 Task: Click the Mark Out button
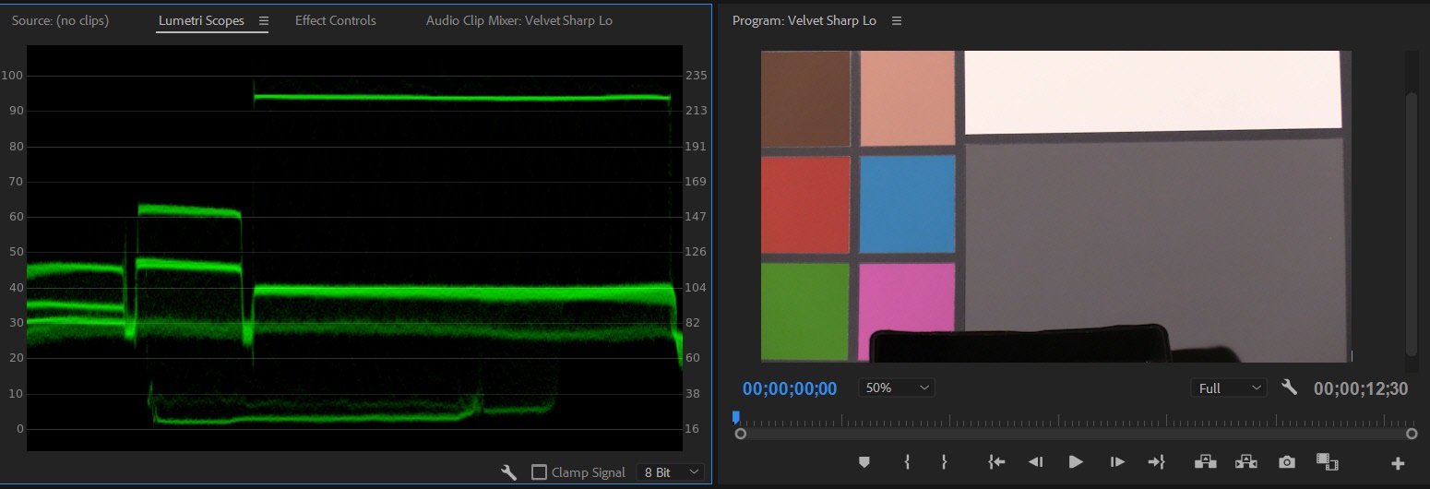(944, 462)
